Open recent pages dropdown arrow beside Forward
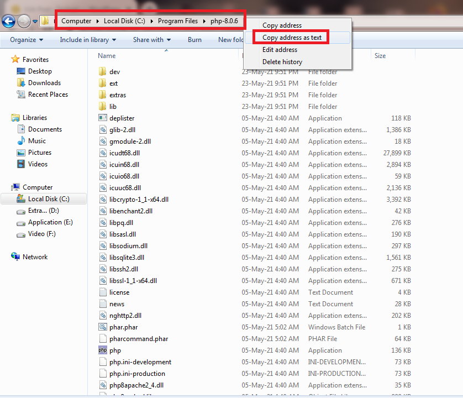 pyautogui.click(x=35, y=22)
